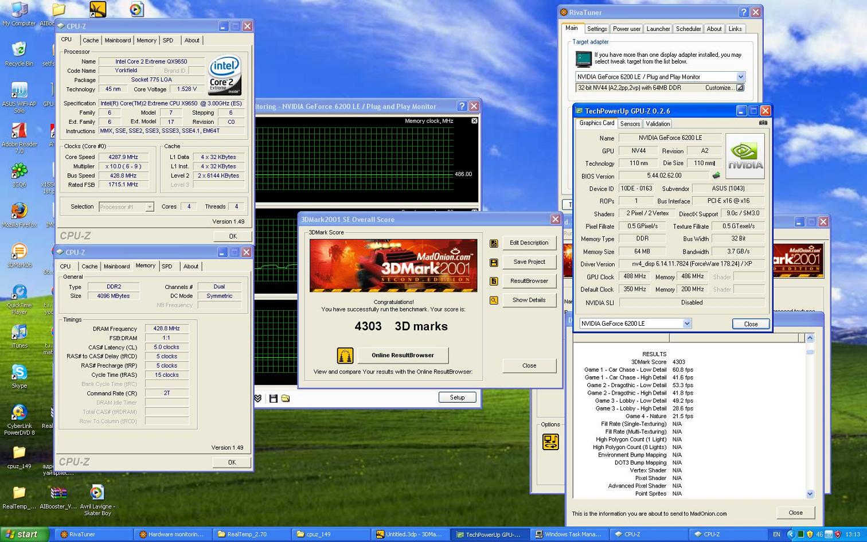The height and width of the screenshot is (542, 867).
Task: Click hardware monitoring save log floppy icon
Action: pyautogui.click(x=274, y=398)
